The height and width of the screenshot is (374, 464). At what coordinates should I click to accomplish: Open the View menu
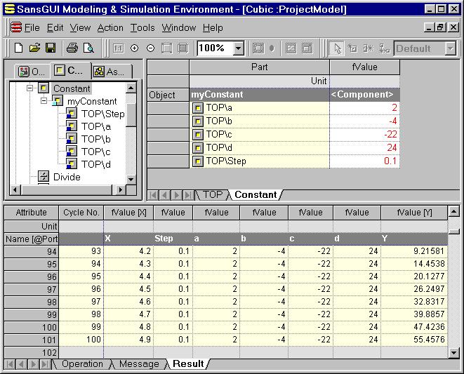pos(80,28)
